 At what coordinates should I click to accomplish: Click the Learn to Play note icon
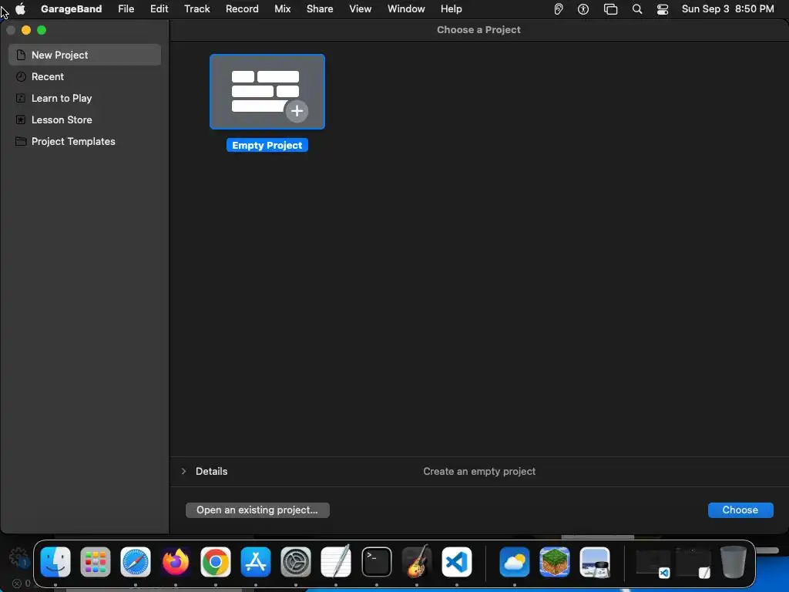click(x=21, y=98)
